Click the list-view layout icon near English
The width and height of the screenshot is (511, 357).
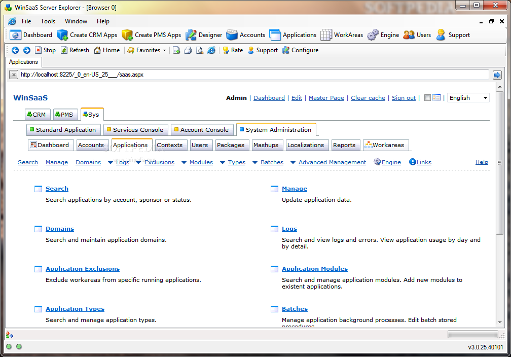pos(436,97)
